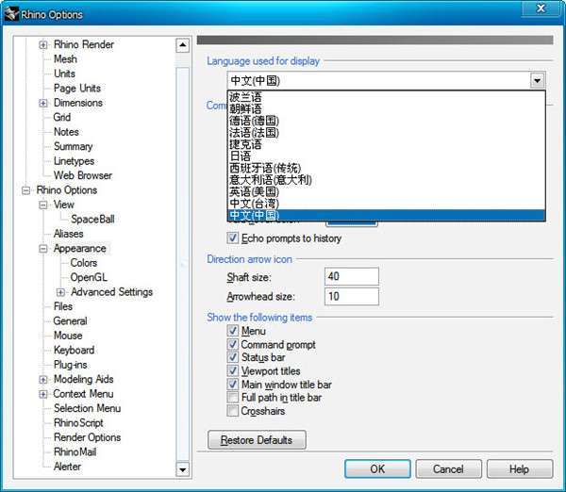Screen dimensions: 566x492
Task: Collapse the Rhino Options root node
Action: [x=25, y=190]
